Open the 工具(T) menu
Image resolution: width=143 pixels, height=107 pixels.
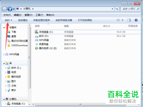(x=39, y=15)
